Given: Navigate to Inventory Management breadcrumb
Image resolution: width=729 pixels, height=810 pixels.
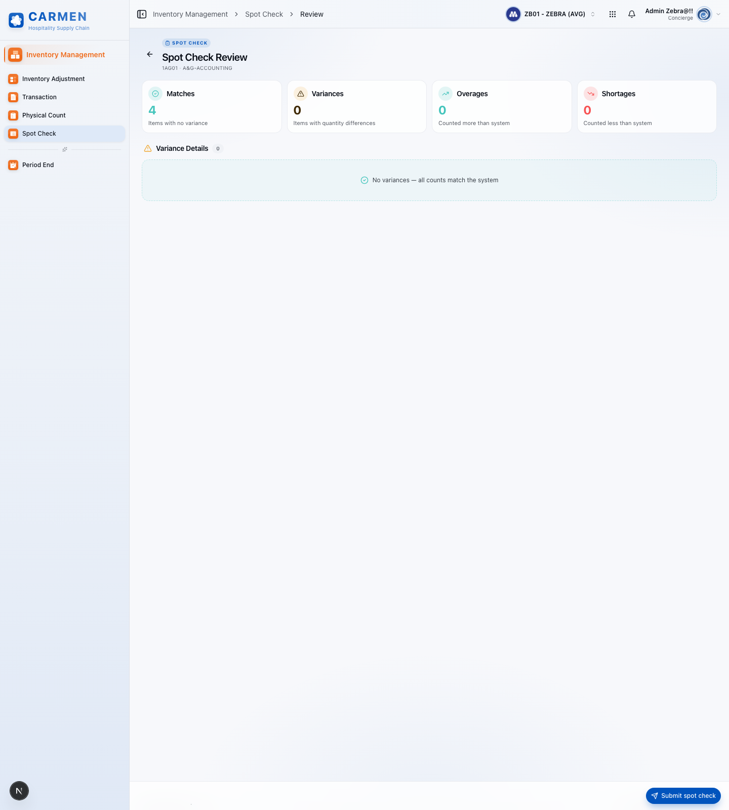Looking at the screenshot, I should pos(190,14).
